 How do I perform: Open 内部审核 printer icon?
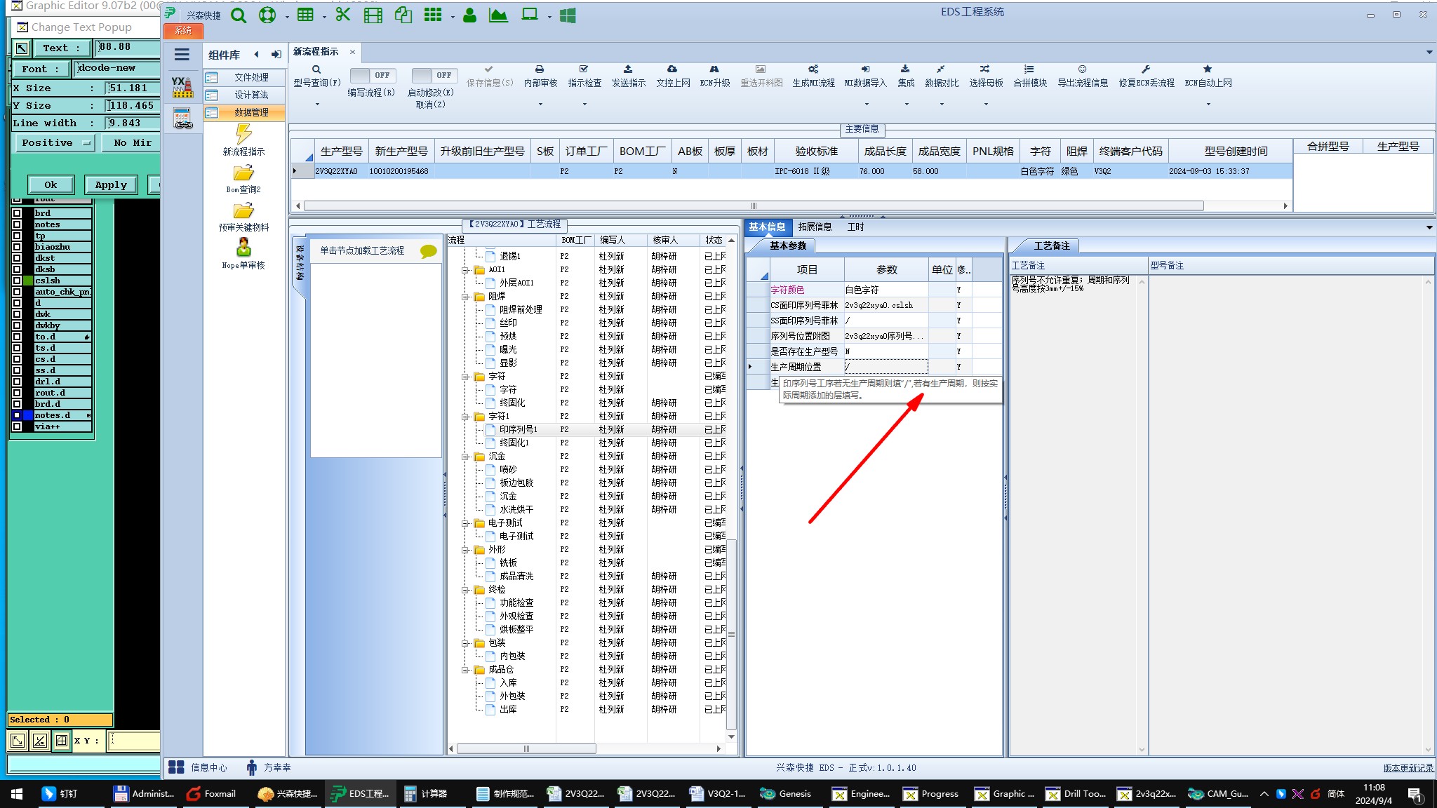tap(540, 69)
